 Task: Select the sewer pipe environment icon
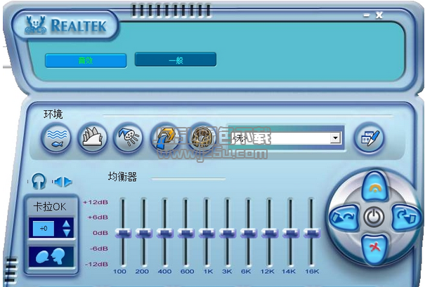165,138
